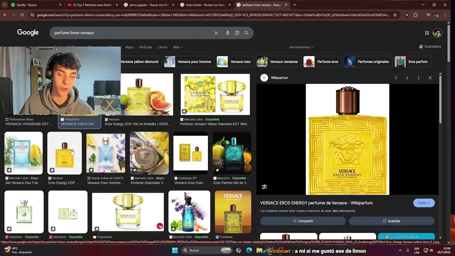Open the tab search dropdown arrow
This screenshot has height=256, width=455.
pyautogui.click(x=4, y=5)
